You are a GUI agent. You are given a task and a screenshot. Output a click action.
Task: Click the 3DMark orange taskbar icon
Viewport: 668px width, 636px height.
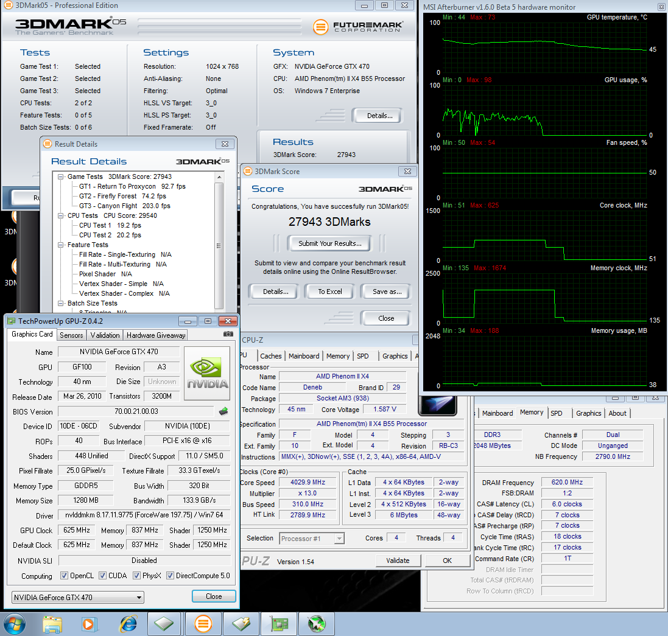(x=202, y=623)
